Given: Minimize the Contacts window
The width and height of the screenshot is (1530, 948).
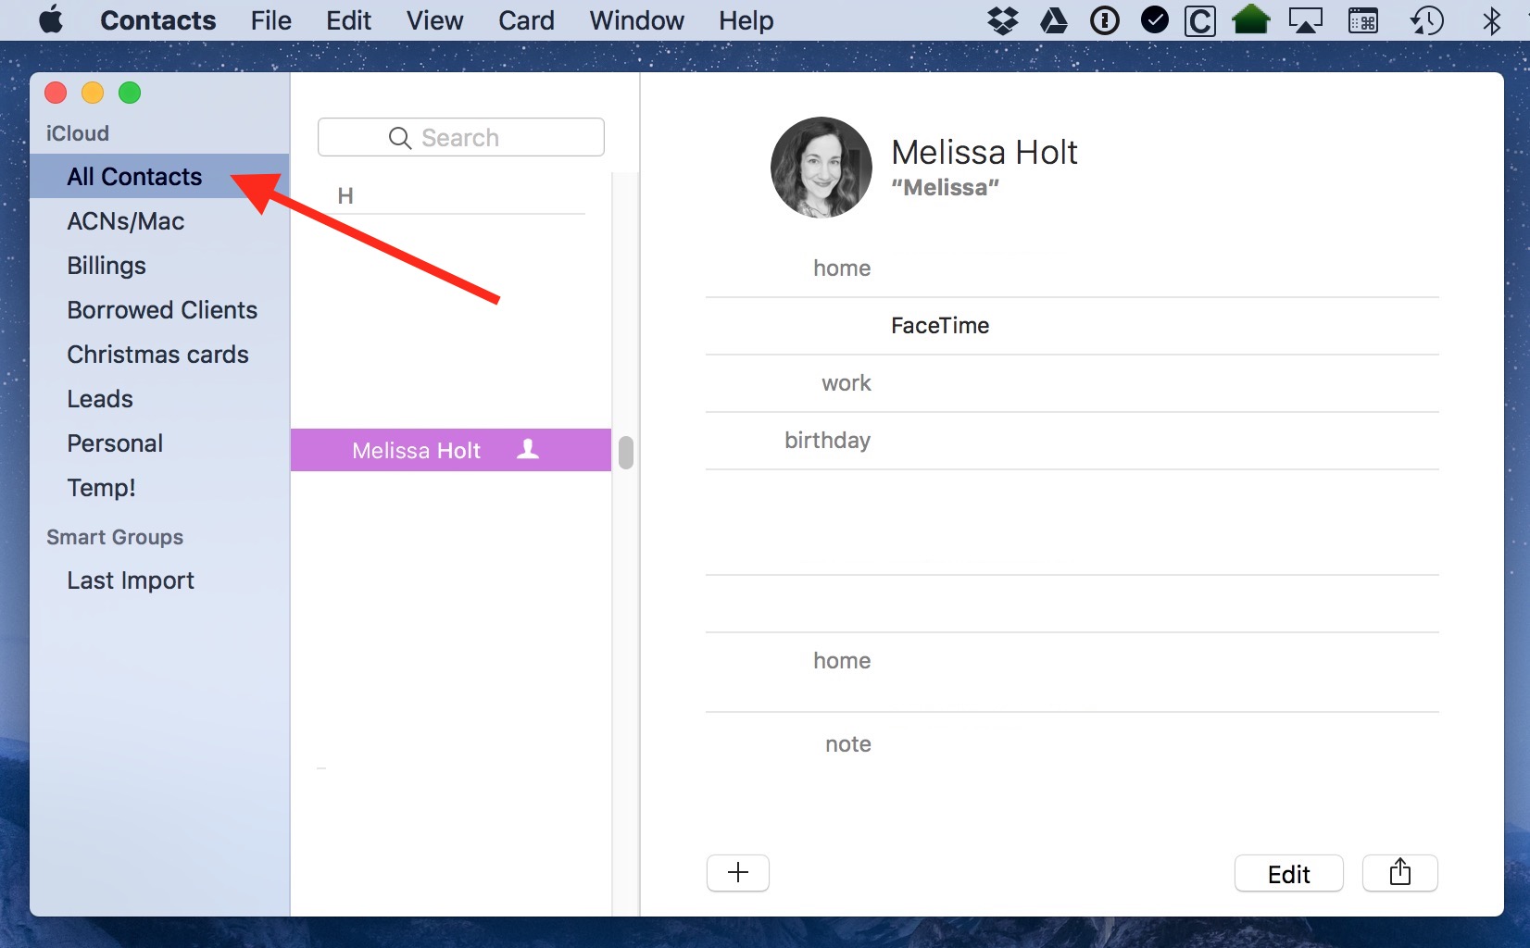Looking at the screenshot, I should 93,93.
